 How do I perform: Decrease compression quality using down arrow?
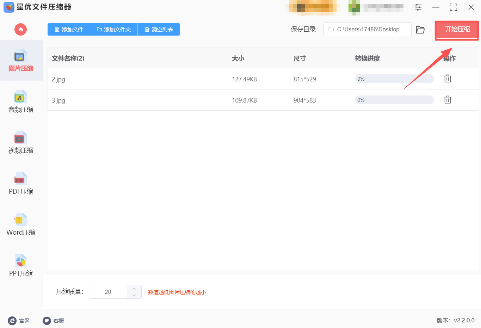pyautogui.click(x=134, y=295)
